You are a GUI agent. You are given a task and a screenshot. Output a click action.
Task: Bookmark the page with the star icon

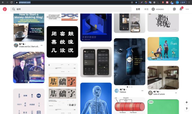tap(136, 2)
